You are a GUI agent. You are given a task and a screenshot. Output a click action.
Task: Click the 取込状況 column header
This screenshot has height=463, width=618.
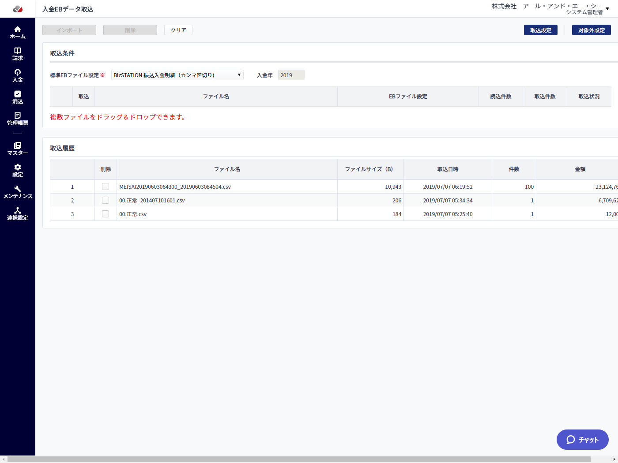589,96
